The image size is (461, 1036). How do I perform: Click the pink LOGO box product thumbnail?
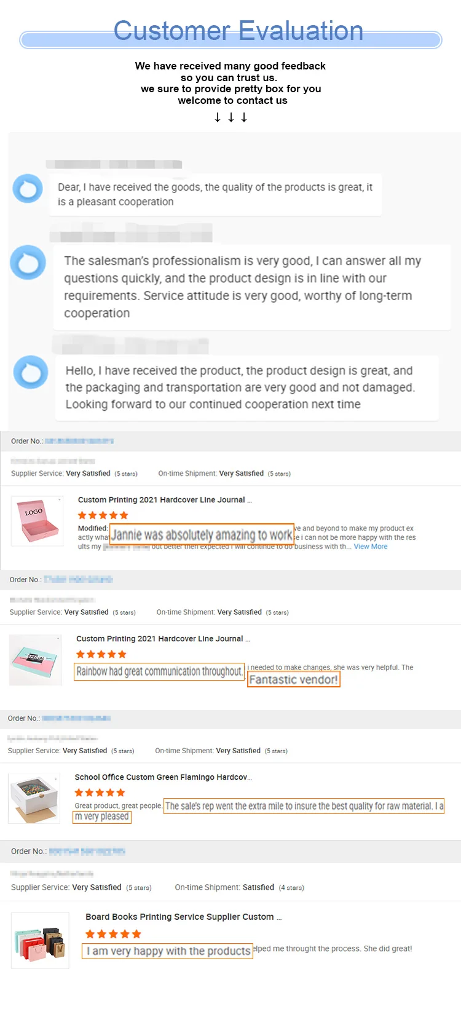click(x=37, y=521)
